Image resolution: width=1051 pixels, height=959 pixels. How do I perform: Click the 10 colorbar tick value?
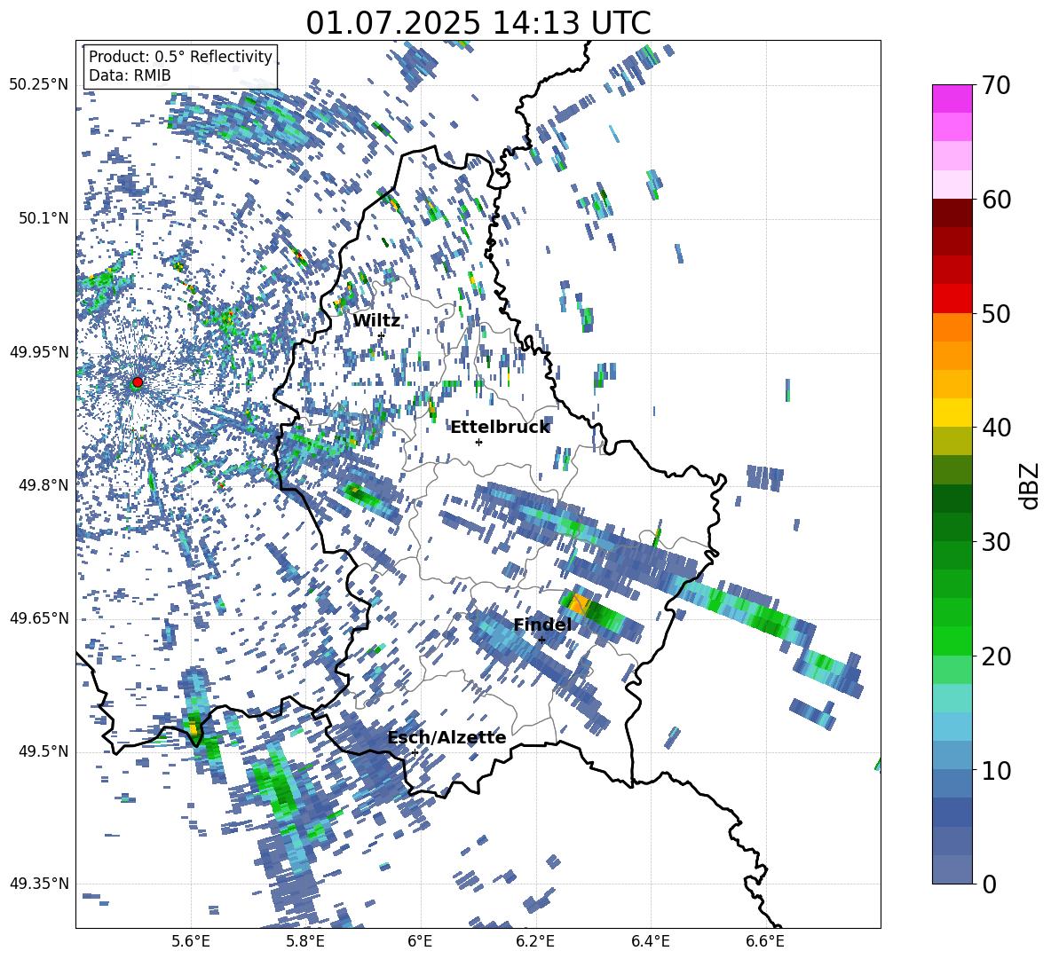[x=996, y=770]
